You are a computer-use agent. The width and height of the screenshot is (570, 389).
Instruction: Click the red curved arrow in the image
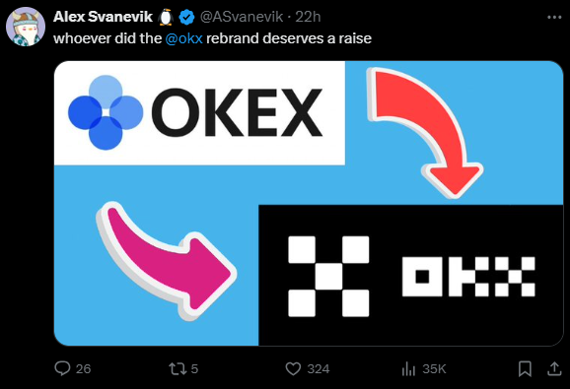click(425, 132)
